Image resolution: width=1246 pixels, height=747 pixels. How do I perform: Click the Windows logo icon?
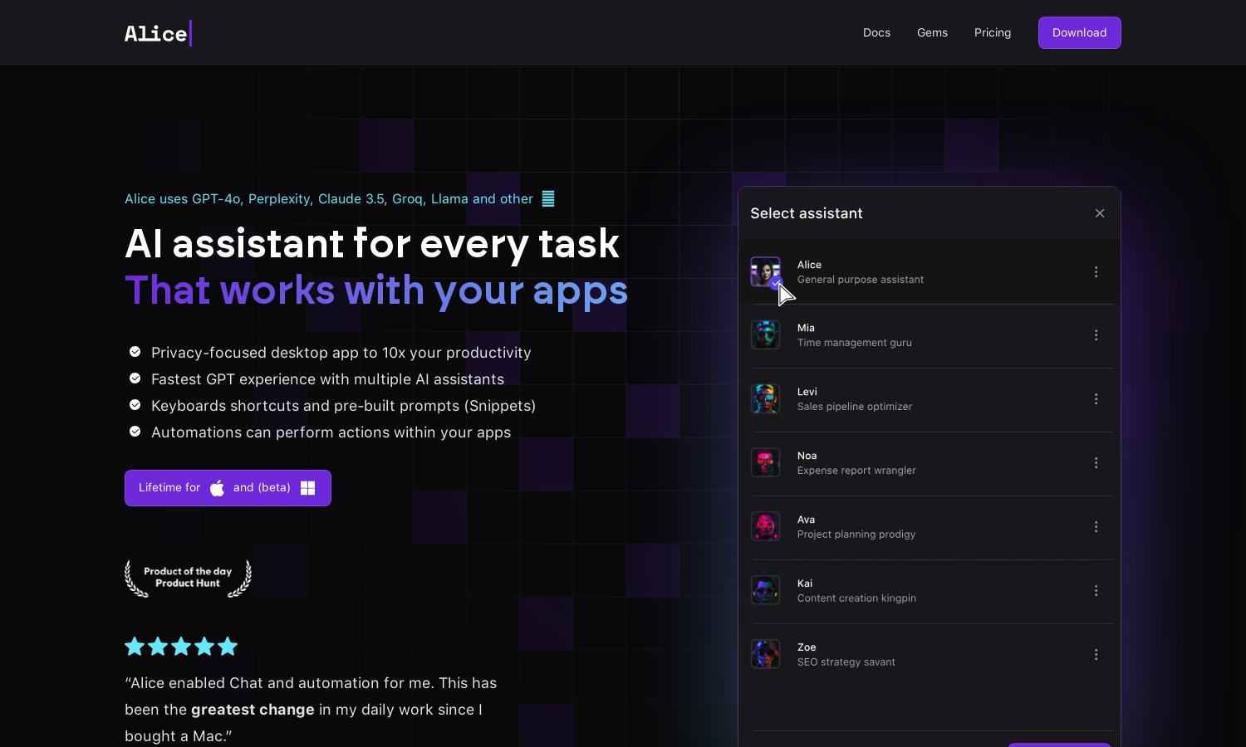[x=307, y=488]
